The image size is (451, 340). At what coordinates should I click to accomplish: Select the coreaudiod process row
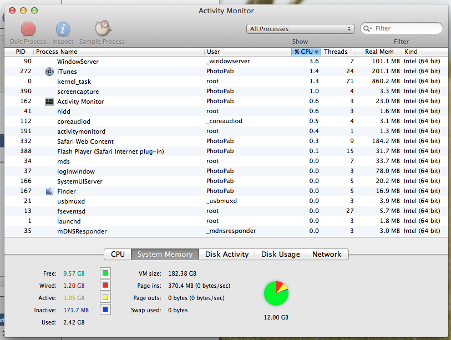[x=226, y=121]
